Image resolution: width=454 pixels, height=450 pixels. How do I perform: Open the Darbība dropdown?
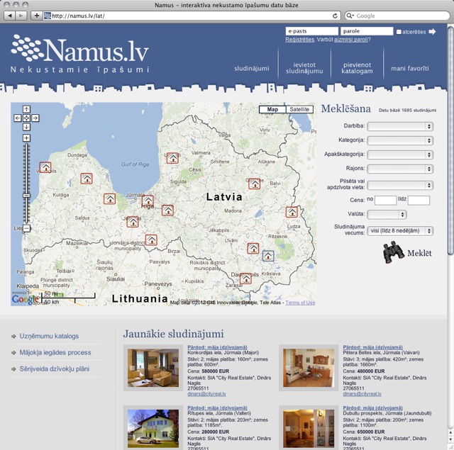click(400, 126)
